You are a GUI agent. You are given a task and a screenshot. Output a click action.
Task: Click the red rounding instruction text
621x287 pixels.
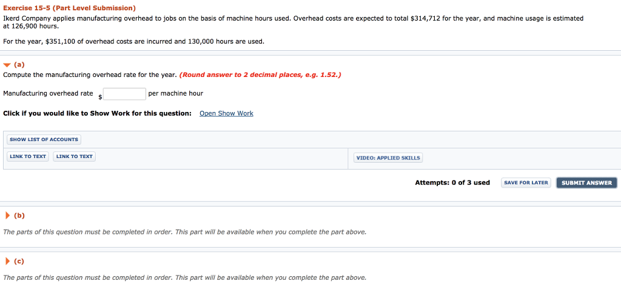tap(260, 75)
